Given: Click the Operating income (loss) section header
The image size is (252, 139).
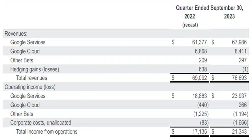Looking at the screenshot, I should 30,87.
